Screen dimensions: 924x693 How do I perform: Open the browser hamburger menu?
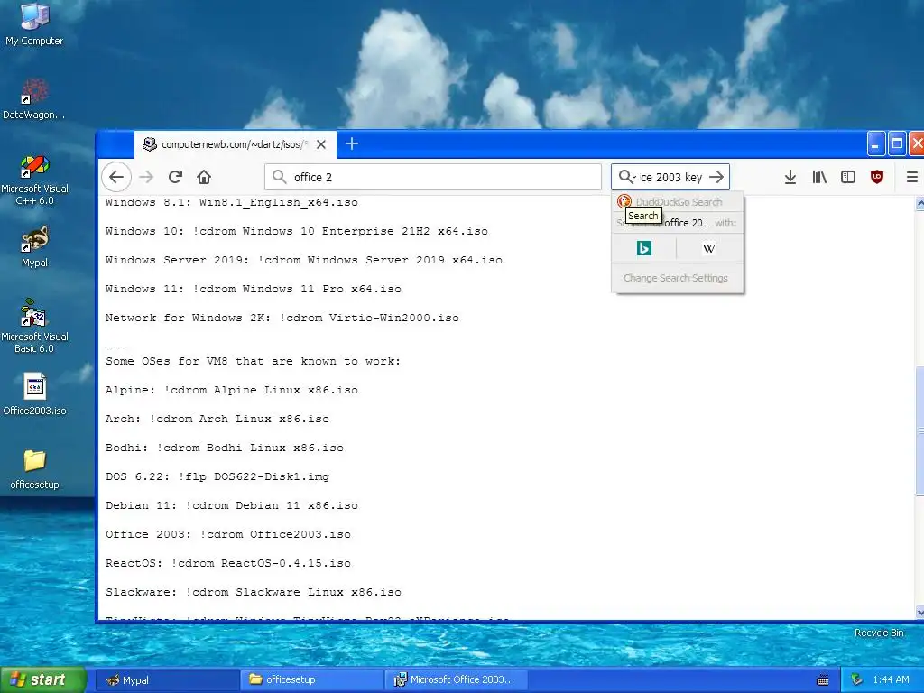click(911, 177)
